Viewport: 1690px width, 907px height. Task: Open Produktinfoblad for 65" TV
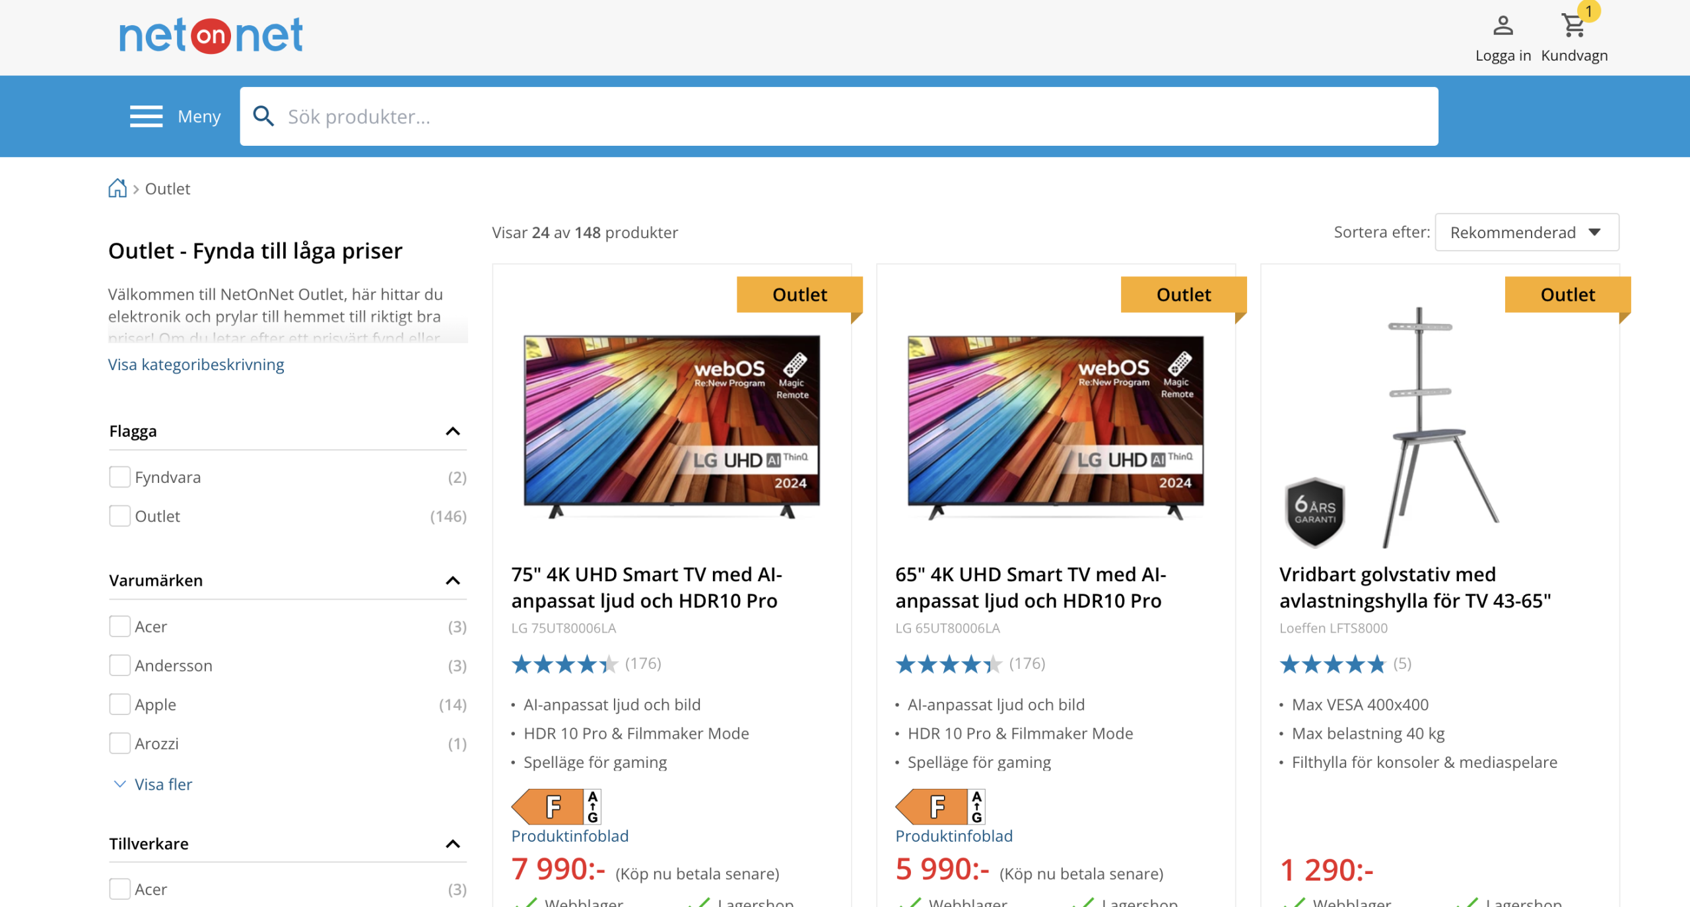coord(954,836)
